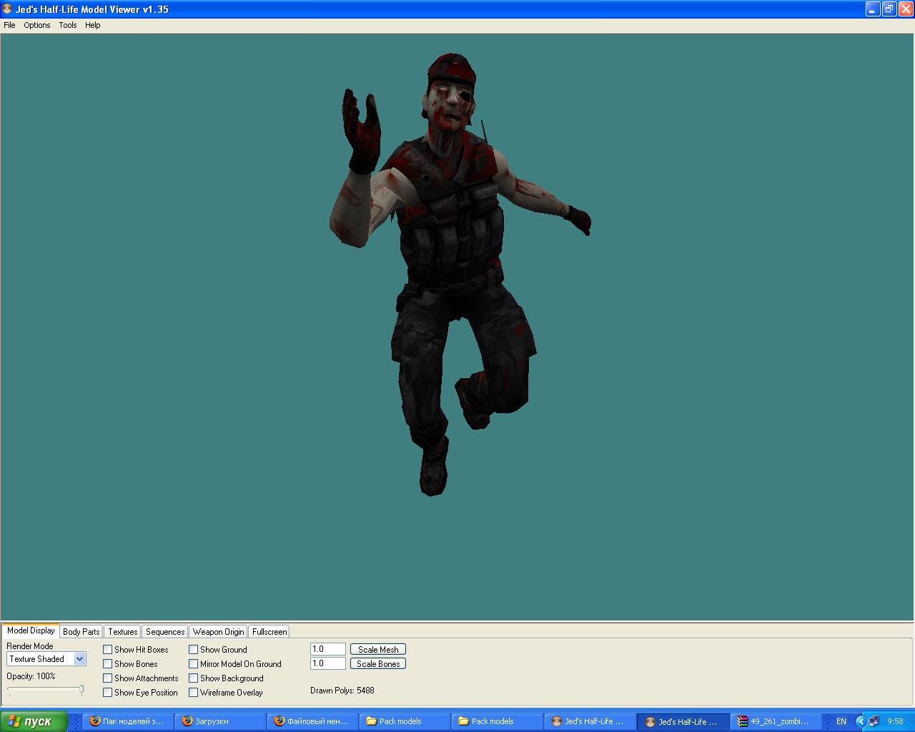Click the Scale Mesh button
The width and height of the screenshot is (915, 732).
pos(378,649)
